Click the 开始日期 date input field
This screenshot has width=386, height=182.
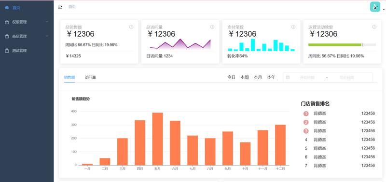(x=307, y=77)
